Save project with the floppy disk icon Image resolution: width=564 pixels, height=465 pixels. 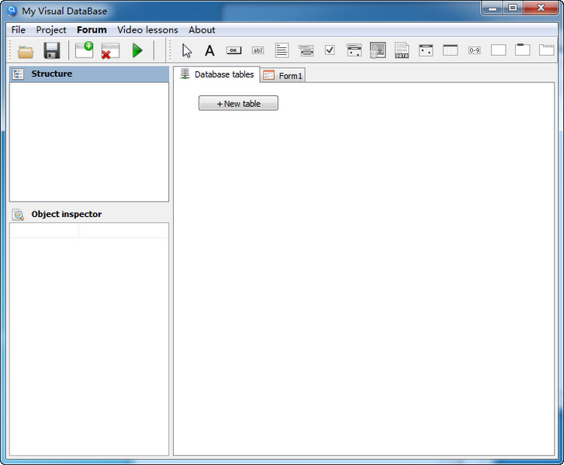52,51
